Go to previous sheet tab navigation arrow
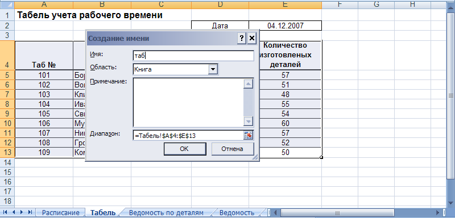 (13, 212)
